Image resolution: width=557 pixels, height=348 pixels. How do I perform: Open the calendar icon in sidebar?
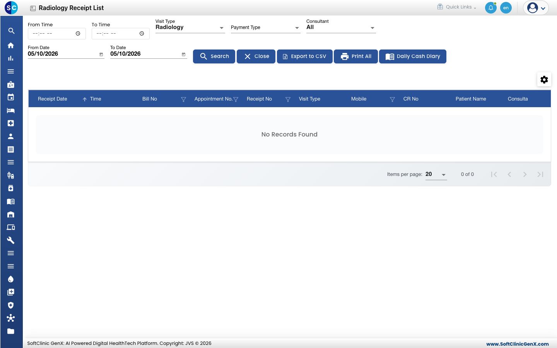coord(11,97)
